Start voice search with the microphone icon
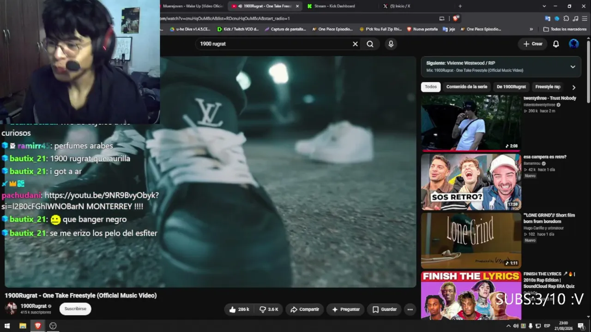 click(x=391, y=44)
